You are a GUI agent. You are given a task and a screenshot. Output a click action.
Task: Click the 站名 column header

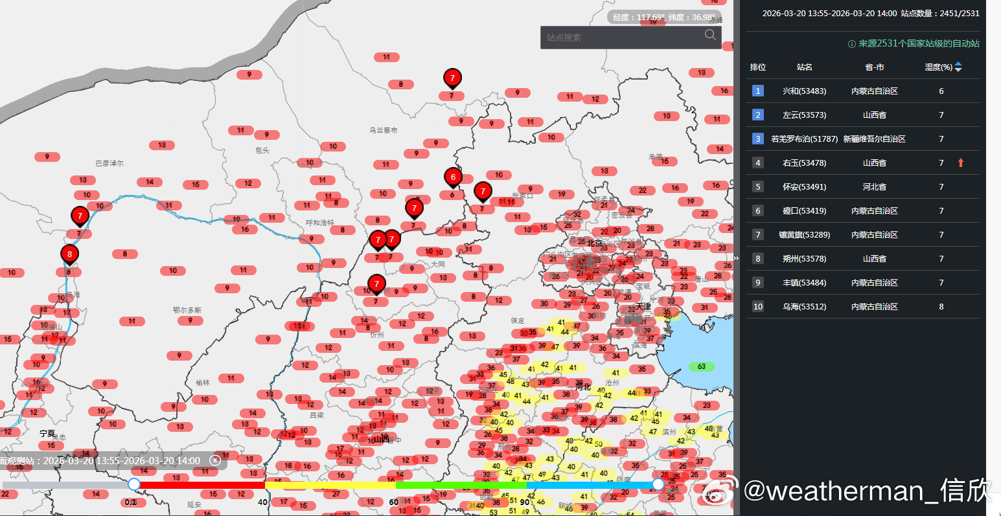(804, 67)
